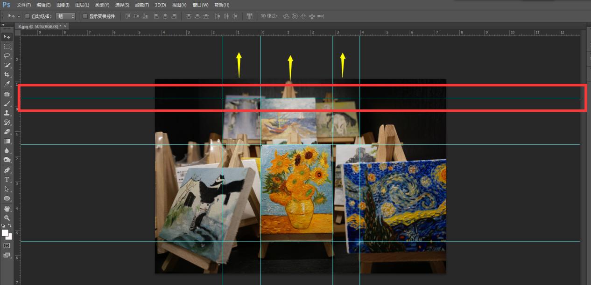Distribute vertical centers of layers
Image resolution: width=591 pixels, height=285 pixels.
pyautogui.click(x=197, y=16)
